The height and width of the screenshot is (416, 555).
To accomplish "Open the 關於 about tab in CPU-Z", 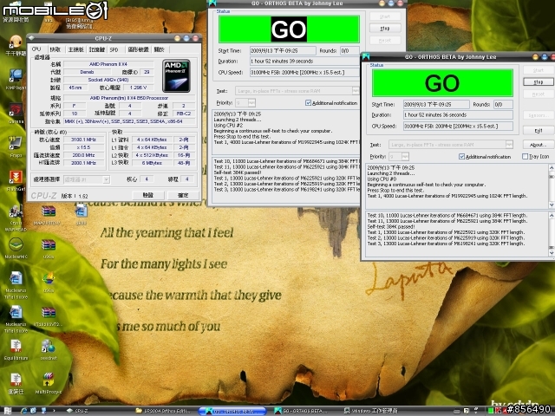I will (x=160, y=49).
